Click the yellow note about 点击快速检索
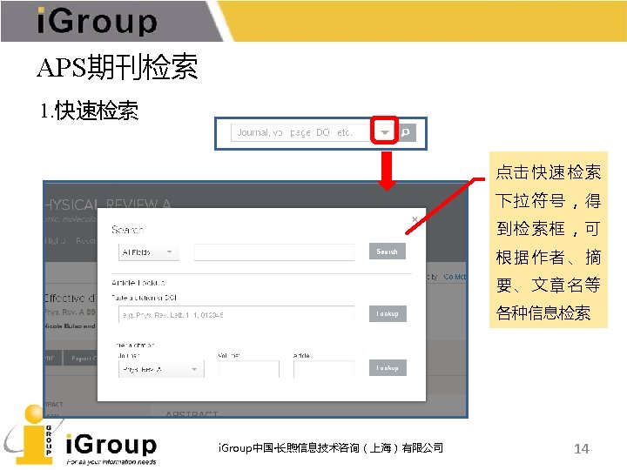 pyautogui.click(x=549, y=240)
